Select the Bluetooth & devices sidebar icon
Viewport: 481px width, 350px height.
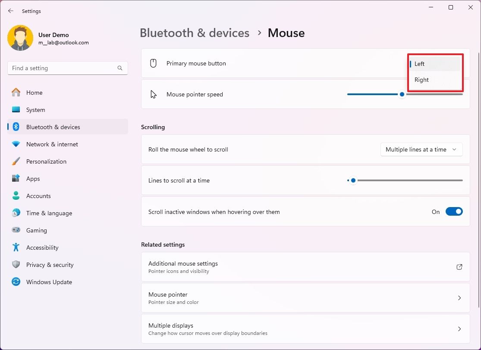point(16,127)
